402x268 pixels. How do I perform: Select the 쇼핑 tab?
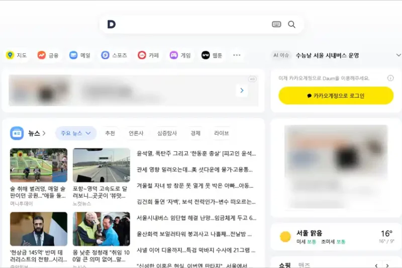tap(285, 265)
